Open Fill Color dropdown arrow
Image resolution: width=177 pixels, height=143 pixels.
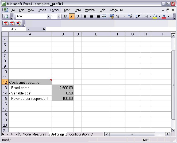tap(159, 16)
